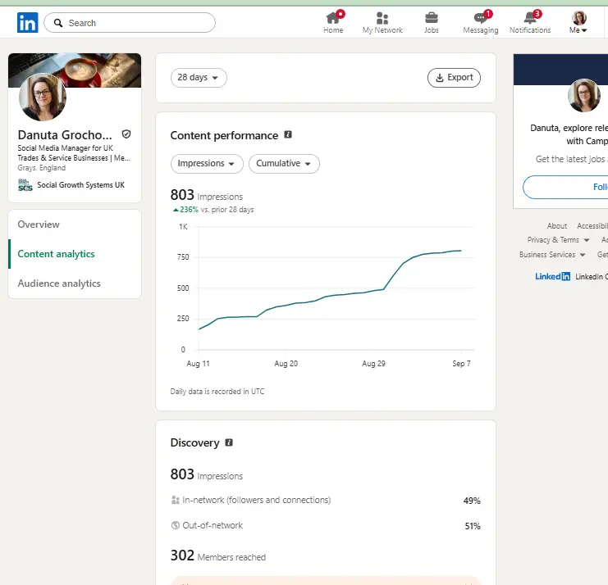
Task: Open Danuta's profile photo in sidebar
Action: coord(43,97)
